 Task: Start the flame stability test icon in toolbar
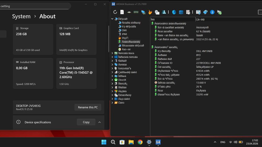coord(150,12)
